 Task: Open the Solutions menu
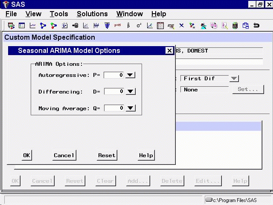92,14
